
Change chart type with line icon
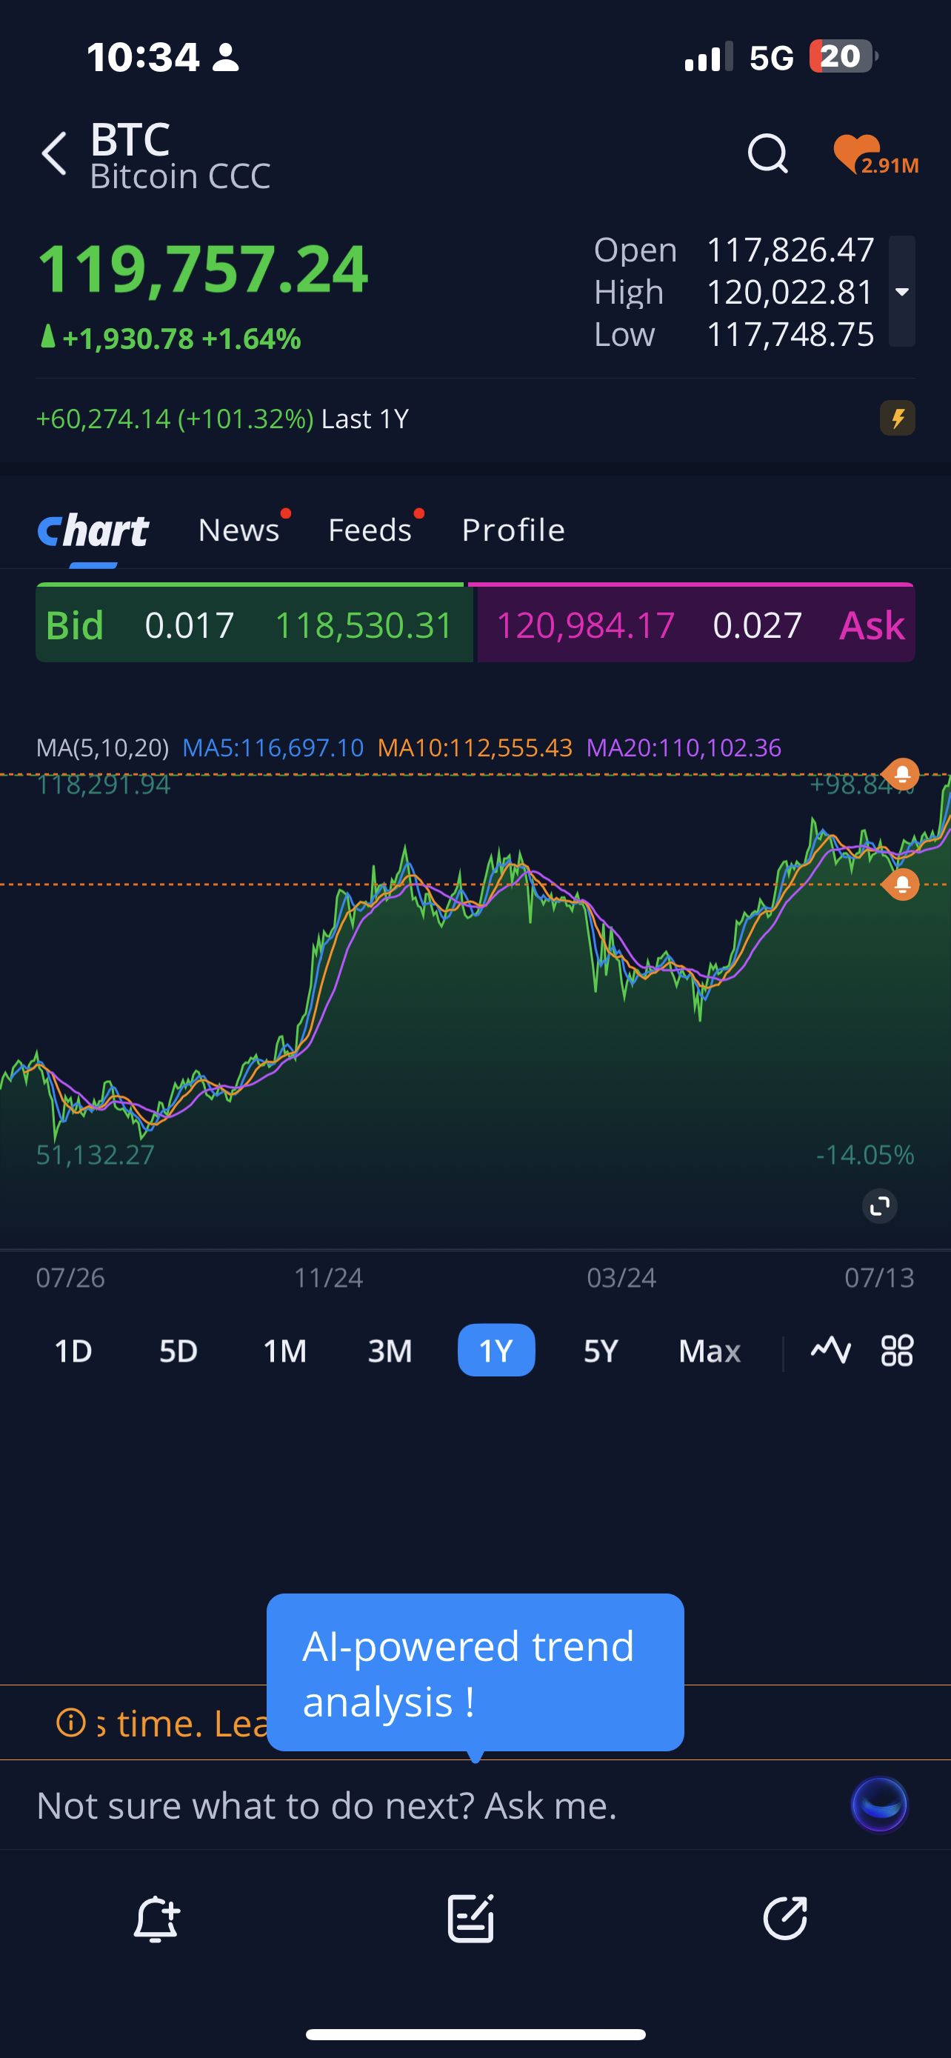(x=830, y=1351)
